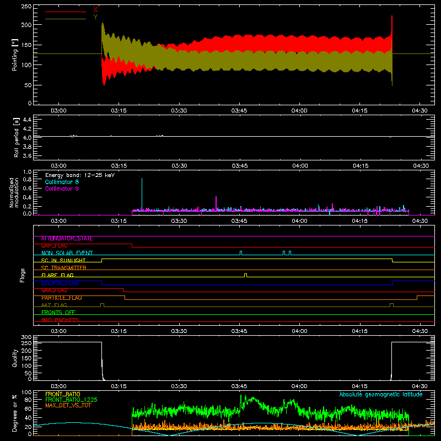The image size is (441, 441).
Task: Click the 03:45 time label under Pointing panel
Action: pos(239,111)
